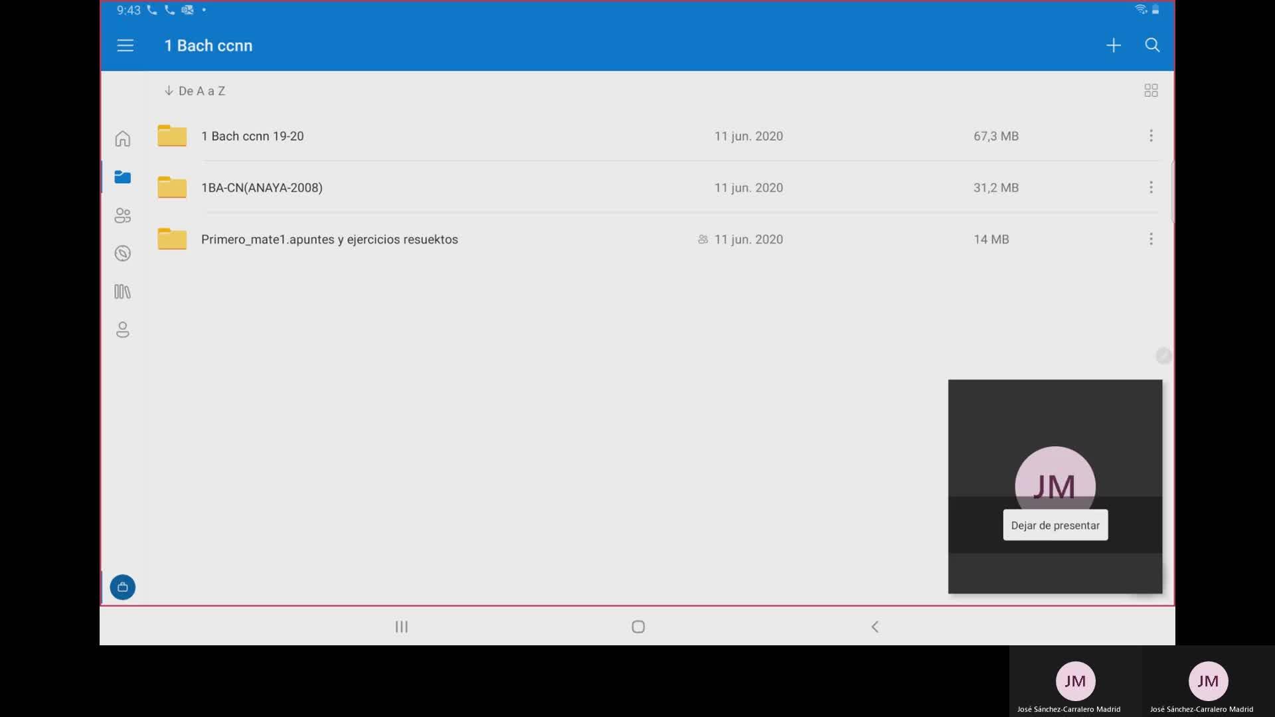Screen dimensions: 1275x717
Task: Tap the plus icon to add item
Action: pos(1114,45)
